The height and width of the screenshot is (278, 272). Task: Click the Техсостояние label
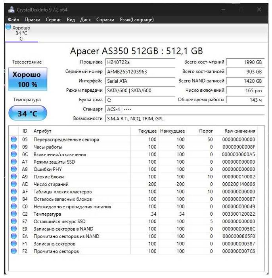(x=27, y=62)
